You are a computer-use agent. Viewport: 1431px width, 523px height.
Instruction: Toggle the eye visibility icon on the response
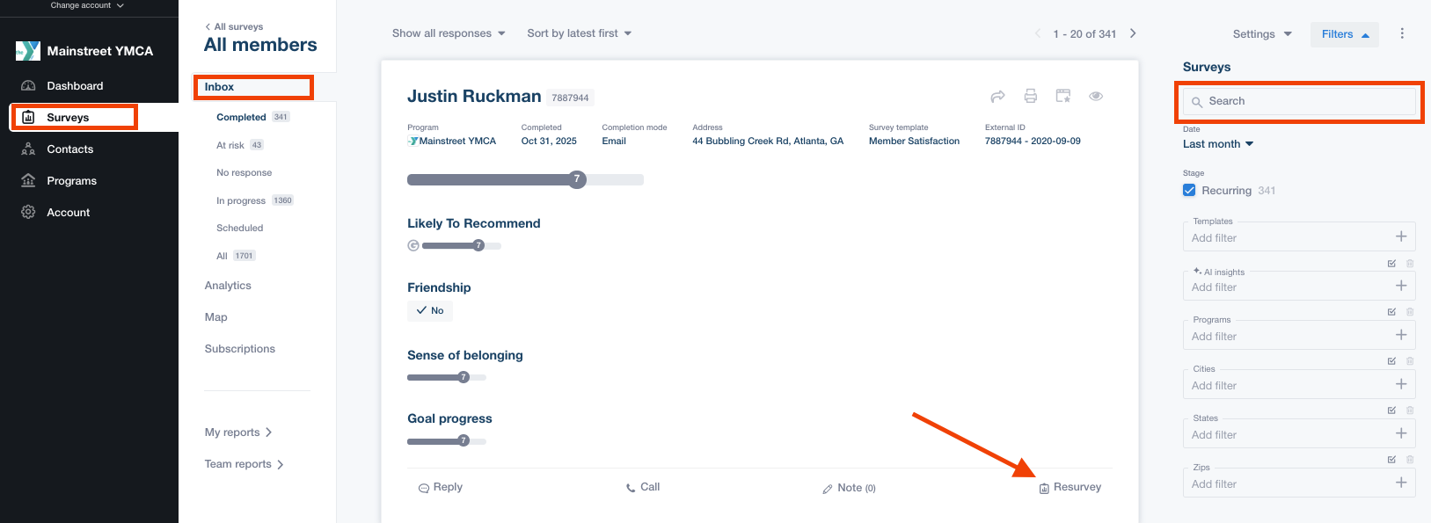(x=1096, y=97)
